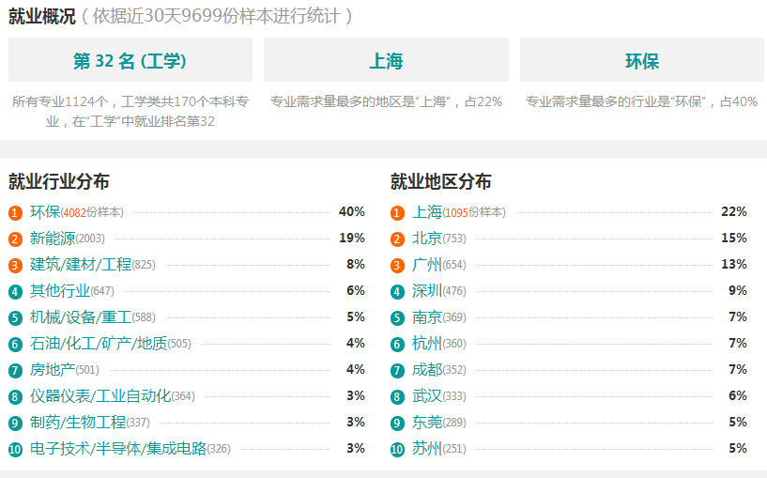Open the 北京 region link
Image resolution: width=767 pixels, height=478 pixels.
click(427, 239)
